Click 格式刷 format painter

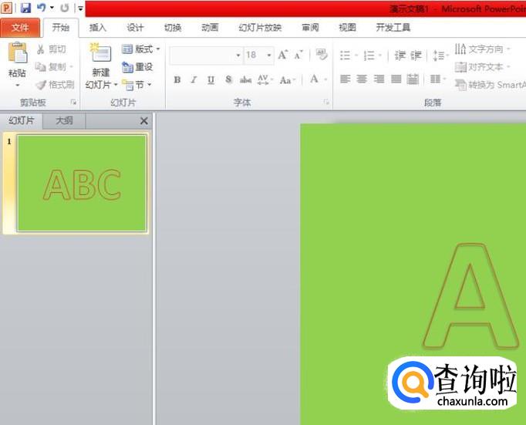[x=55, y=85]
